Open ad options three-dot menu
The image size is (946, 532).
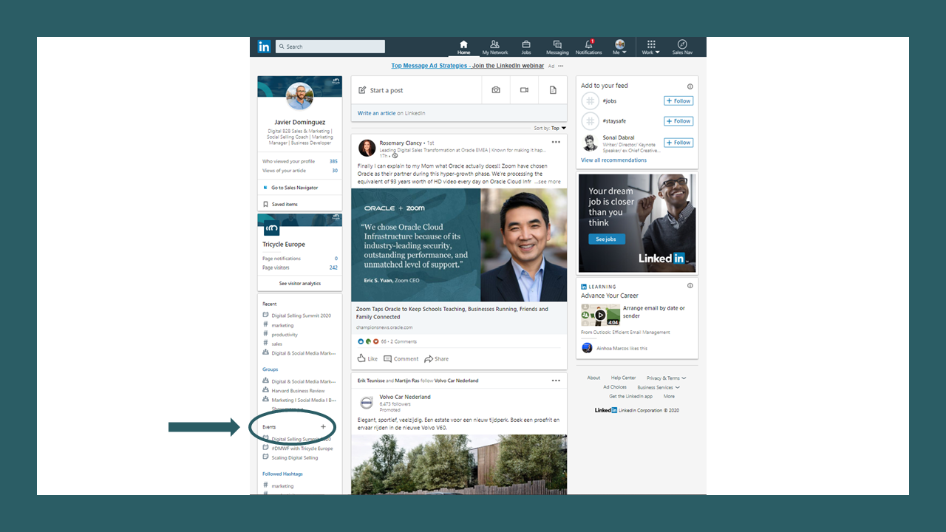[561, 66]
